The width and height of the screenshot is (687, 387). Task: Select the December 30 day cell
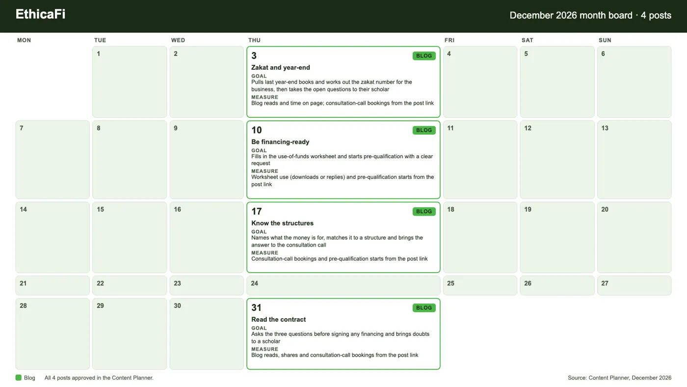click(207, 334)
